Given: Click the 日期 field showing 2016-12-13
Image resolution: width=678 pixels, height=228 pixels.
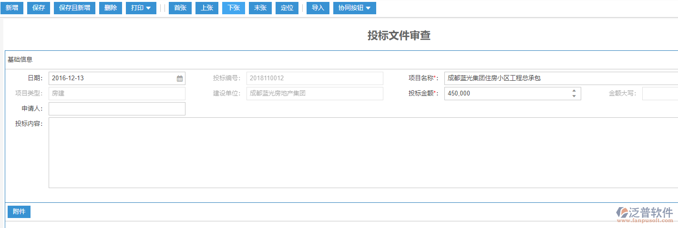Looking at the screenshot, I should tap(117, 78).
